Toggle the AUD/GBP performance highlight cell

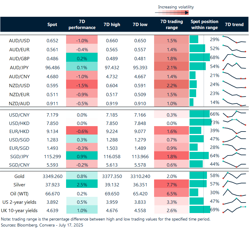pos(82,58)
